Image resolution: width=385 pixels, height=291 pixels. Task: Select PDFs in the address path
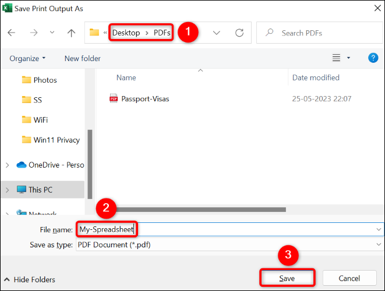click(x=162, y=33)
